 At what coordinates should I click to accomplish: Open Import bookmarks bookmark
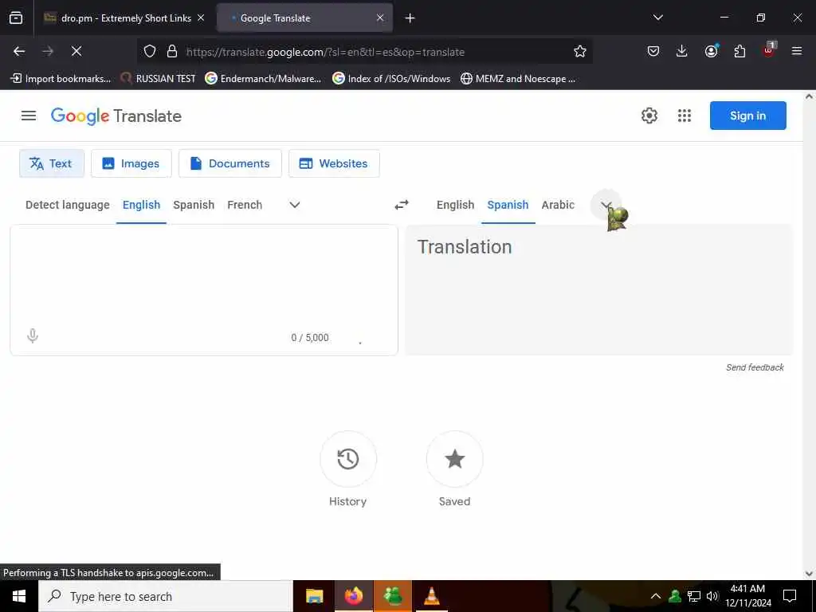coord(61,79)
